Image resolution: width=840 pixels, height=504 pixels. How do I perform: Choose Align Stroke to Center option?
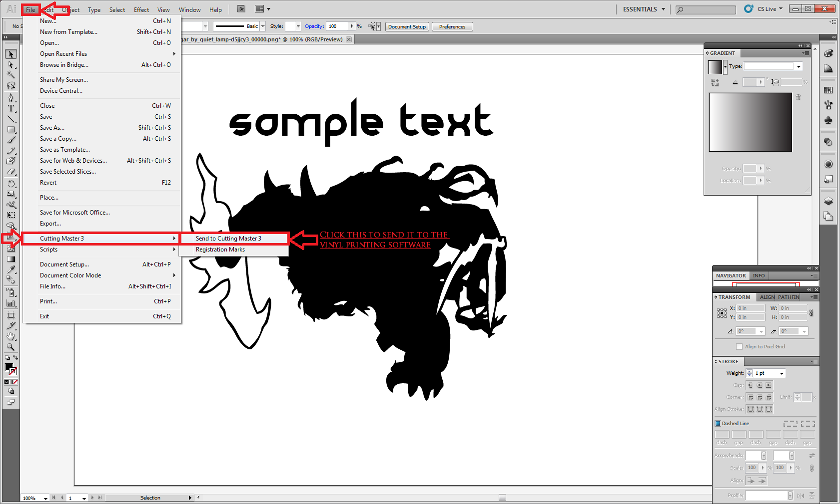point(751,409)
